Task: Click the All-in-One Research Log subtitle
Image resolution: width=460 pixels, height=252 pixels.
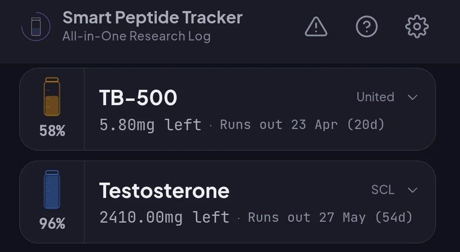Action: click(x=136, y=36)
